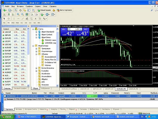Switch timeframe to MN
The image size is (158, 119).
(39, 23)
